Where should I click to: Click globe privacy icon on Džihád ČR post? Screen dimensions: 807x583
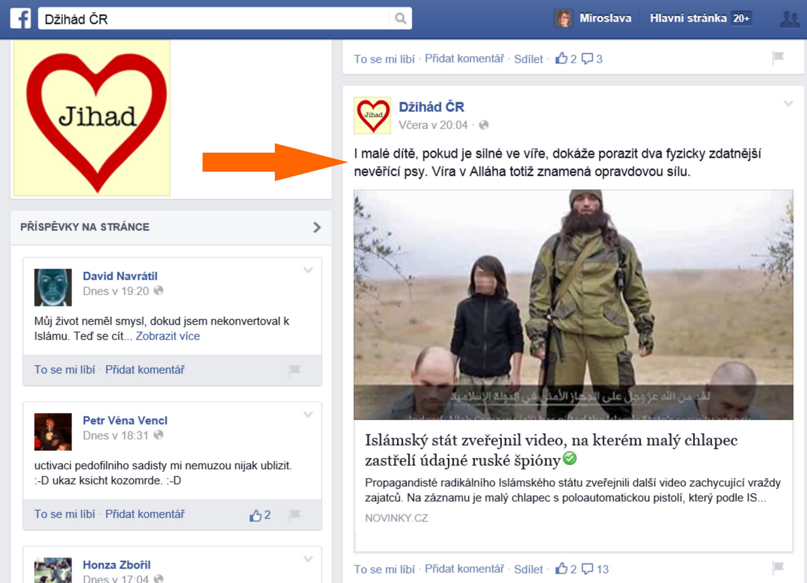(x=484, y=125)
